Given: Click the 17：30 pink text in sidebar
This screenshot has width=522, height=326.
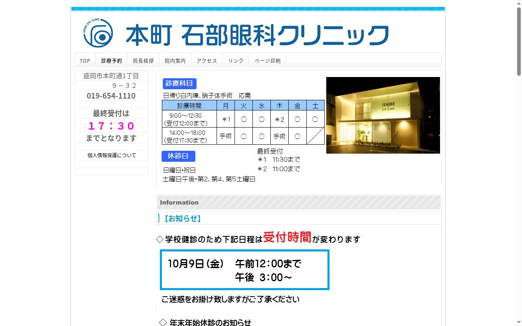Looking at the screenshot, I should click(111, 126).
